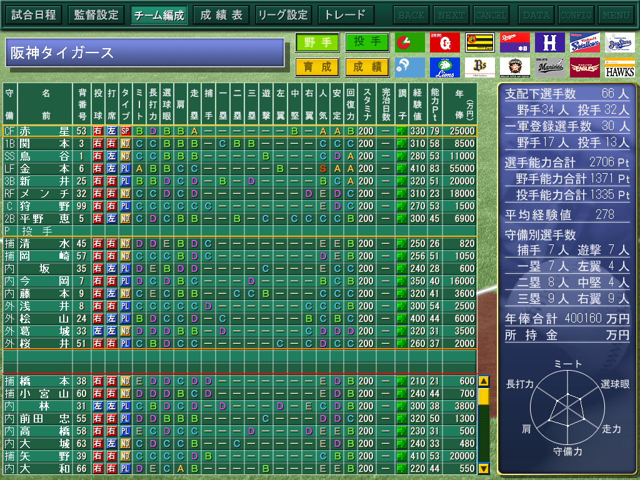
Task: Open the 試合日程 schedule tab
Action: [34, 15]
